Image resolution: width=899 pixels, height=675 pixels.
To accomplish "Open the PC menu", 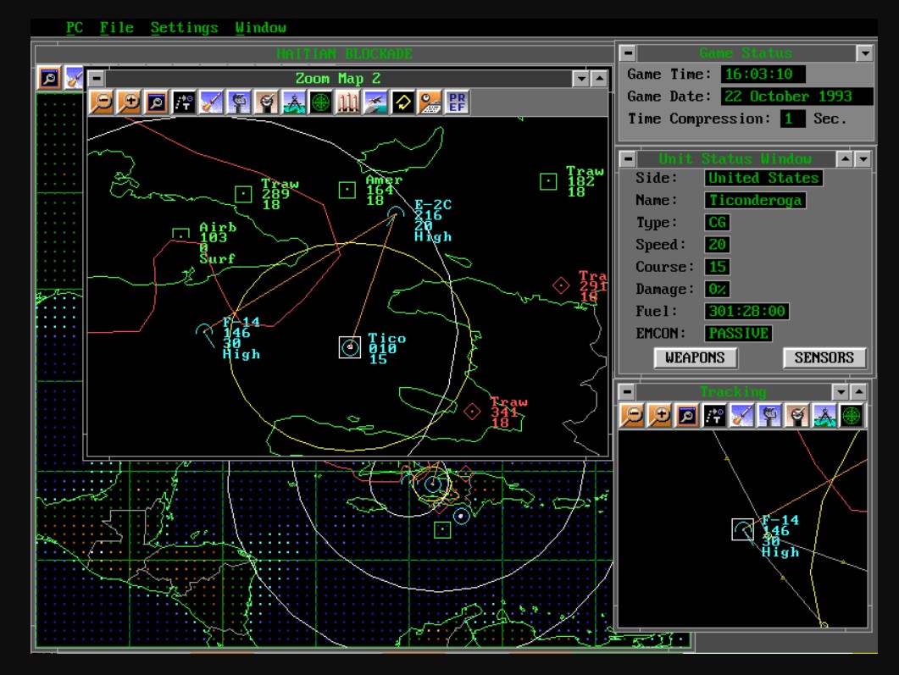I will [x=74, y=27].
